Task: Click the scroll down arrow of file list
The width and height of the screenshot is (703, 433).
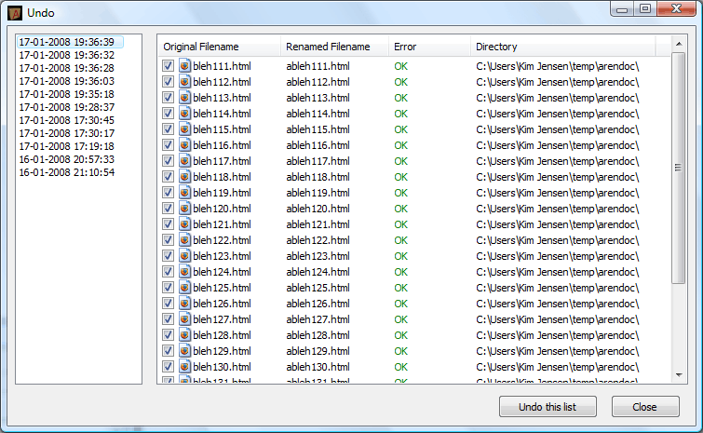Action: pyautogui.click(x=679, y=375)
